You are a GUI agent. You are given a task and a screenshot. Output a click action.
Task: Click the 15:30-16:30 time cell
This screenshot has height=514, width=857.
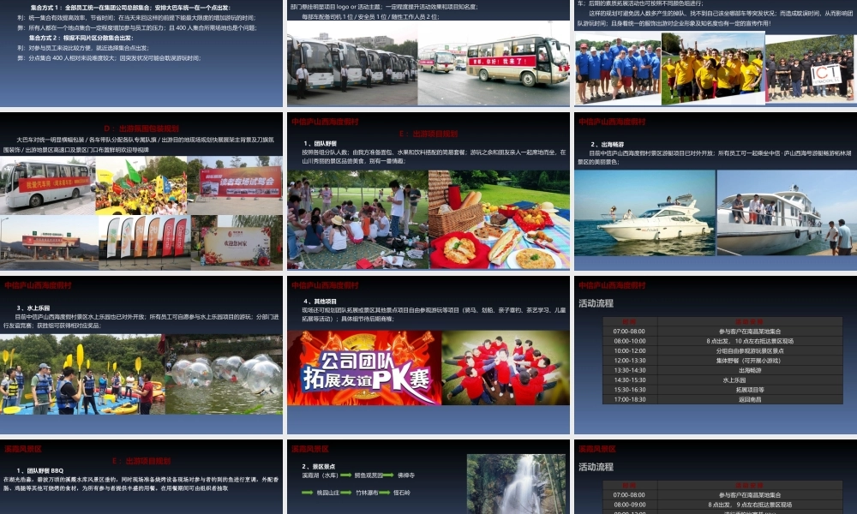tap(630, 390)
